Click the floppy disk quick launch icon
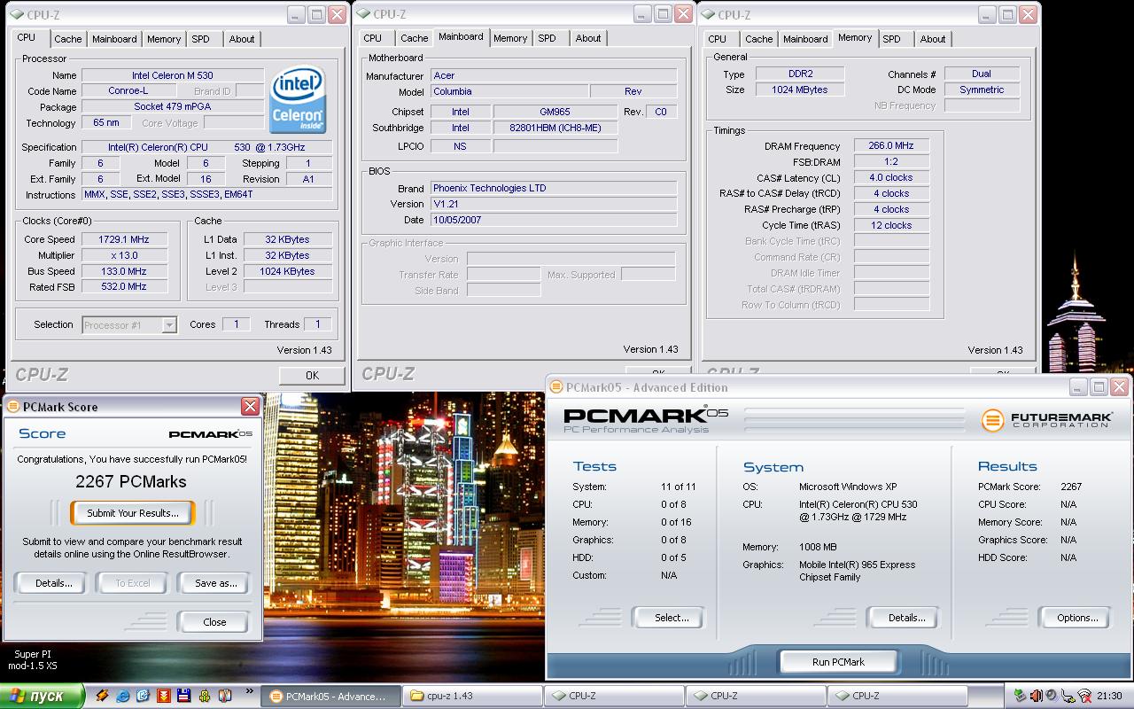Viewport: 1134px width, 709px height. [184, 696]
